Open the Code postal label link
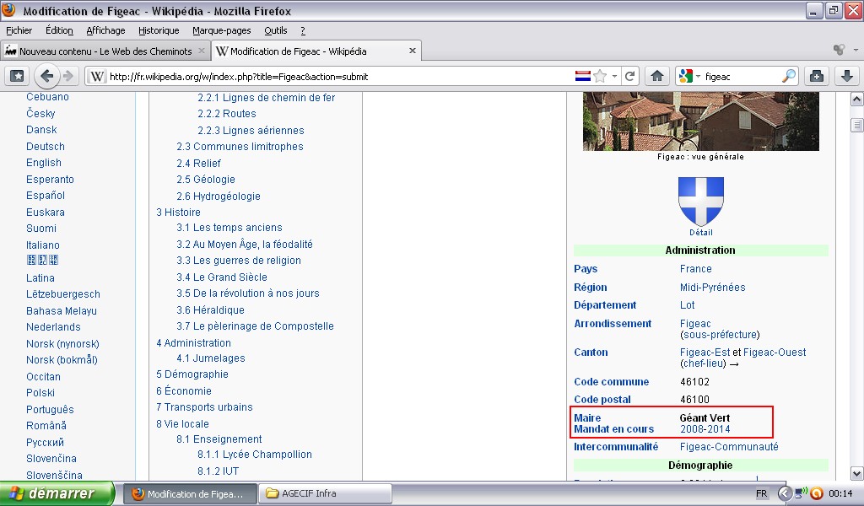The height and width of the screenshot is (506, 864). (x=602, y=399)
